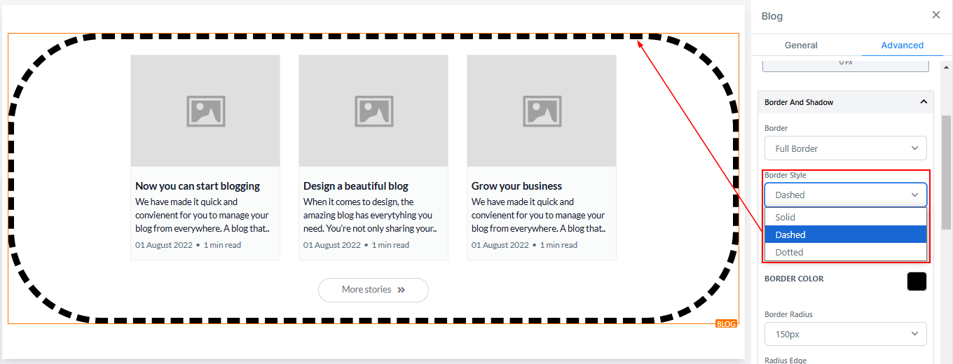
Task: Click the Grow your business image placeholder
Action: tap(542, 111)
